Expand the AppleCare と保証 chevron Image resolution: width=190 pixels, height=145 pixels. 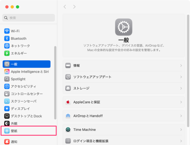(181, 102)
